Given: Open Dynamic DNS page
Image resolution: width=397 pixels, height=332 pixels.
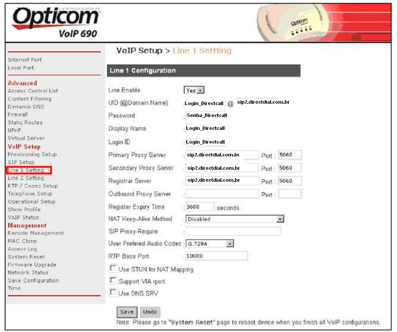Looking at the screenshot, I should tap(26, 106).
